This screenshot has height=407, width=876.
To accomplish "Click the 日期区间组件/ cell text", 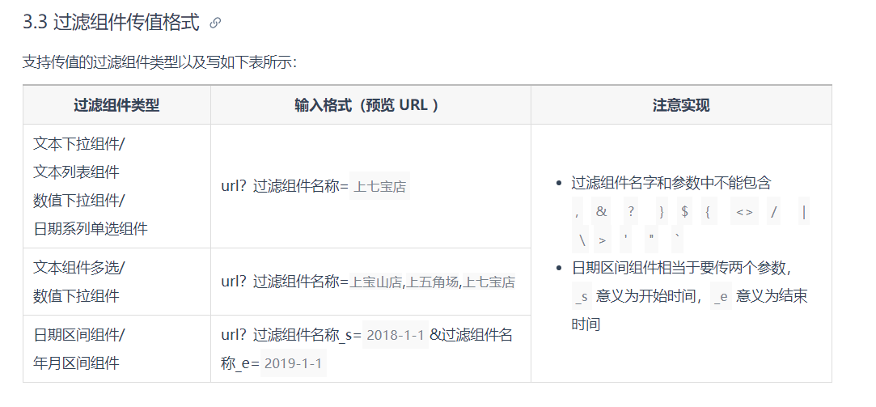I will [79, 335].
